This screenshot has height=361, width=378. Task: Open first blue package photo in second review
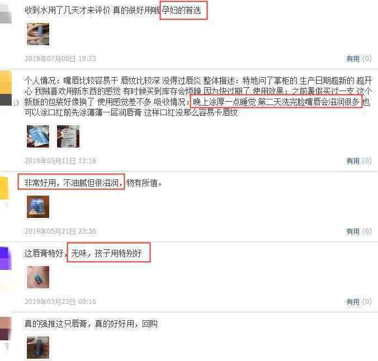[38, 136]
